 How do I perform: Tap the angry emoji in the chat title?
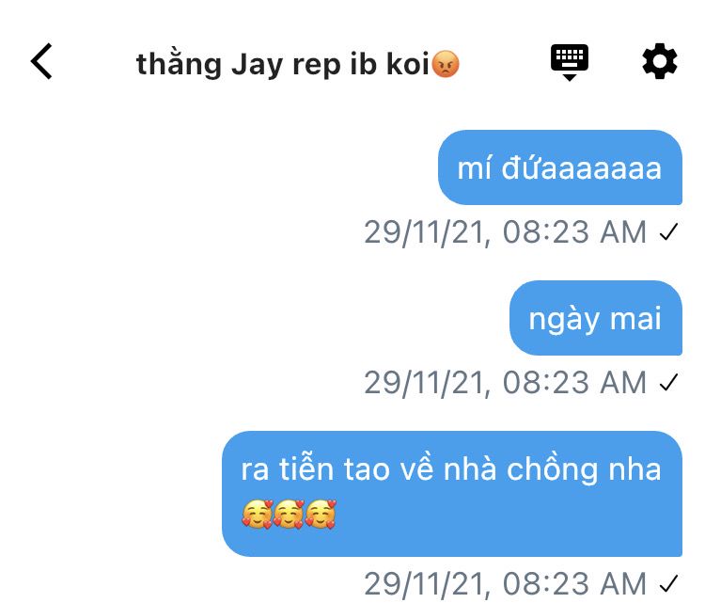446,64
